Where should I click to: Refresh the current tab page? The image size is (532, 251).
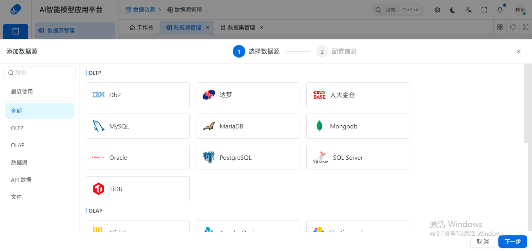[x=513, y=27]
